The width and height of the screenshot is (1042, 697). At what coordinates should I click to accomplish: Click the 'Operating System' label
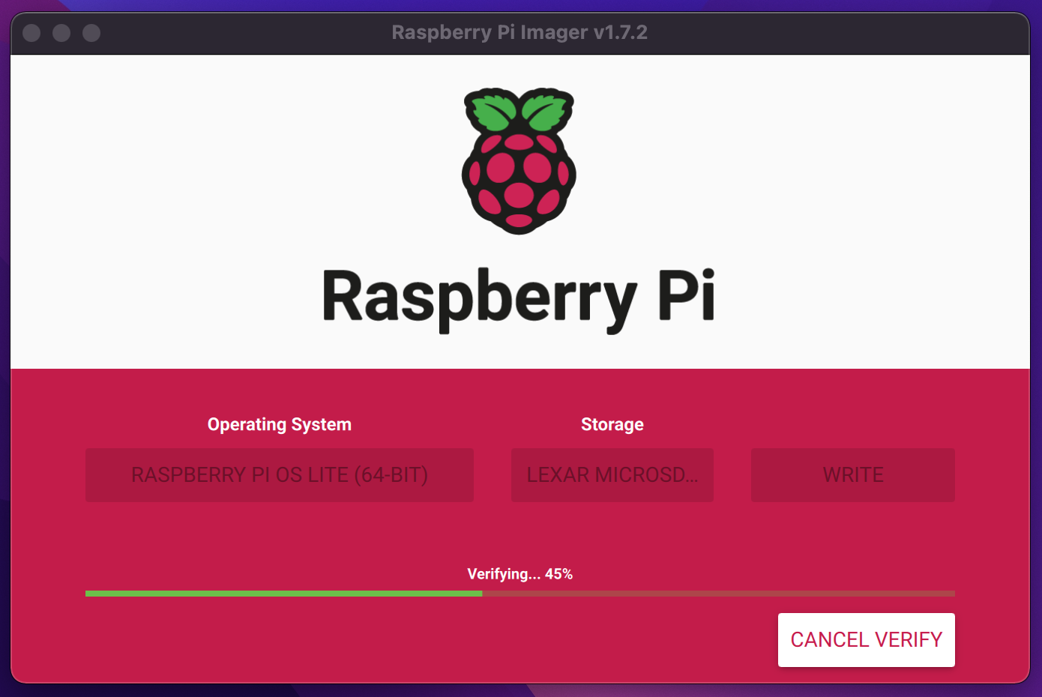click(280, 424)
